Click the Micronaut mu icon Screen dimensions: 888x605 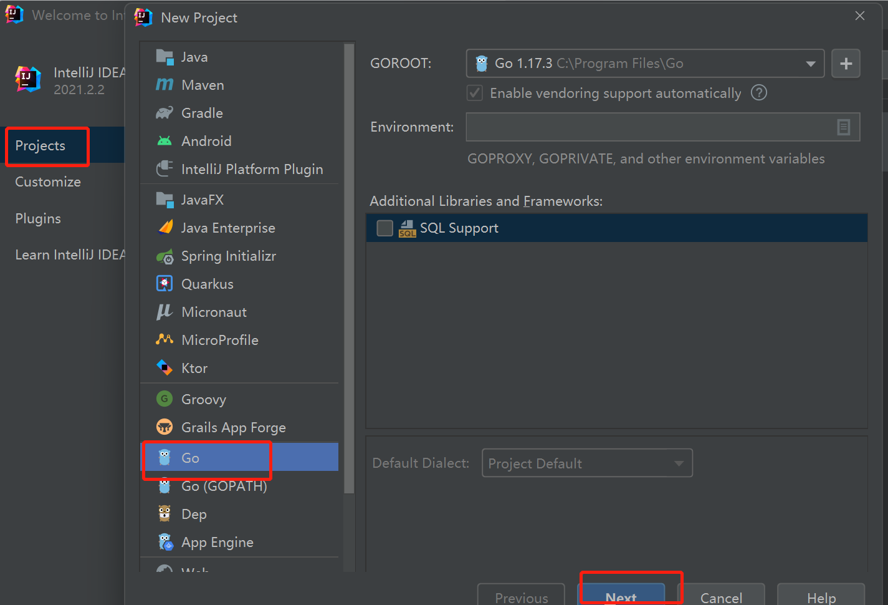coord(165,312)
